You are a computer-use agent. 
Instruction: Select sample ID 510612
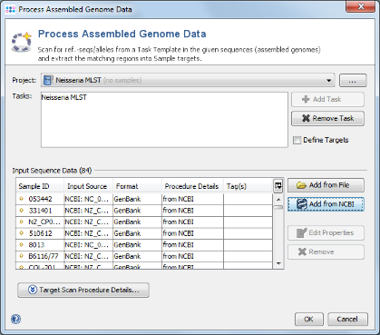(x=41, y=233)
